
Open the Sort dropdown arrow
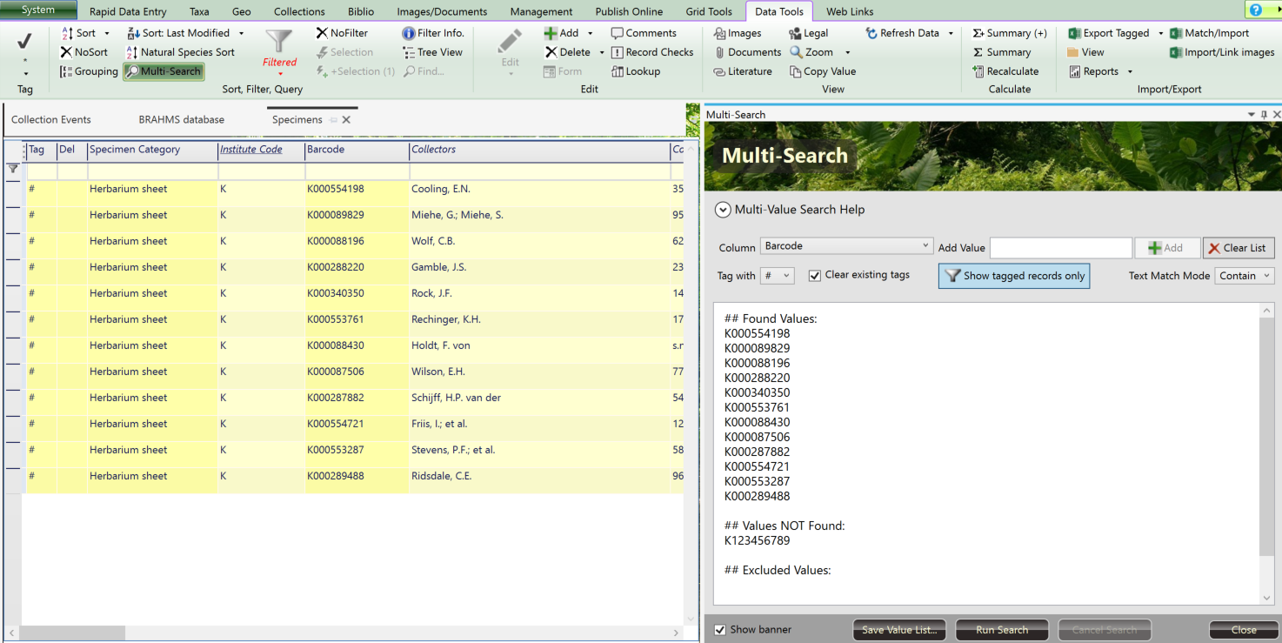point(107,33)
